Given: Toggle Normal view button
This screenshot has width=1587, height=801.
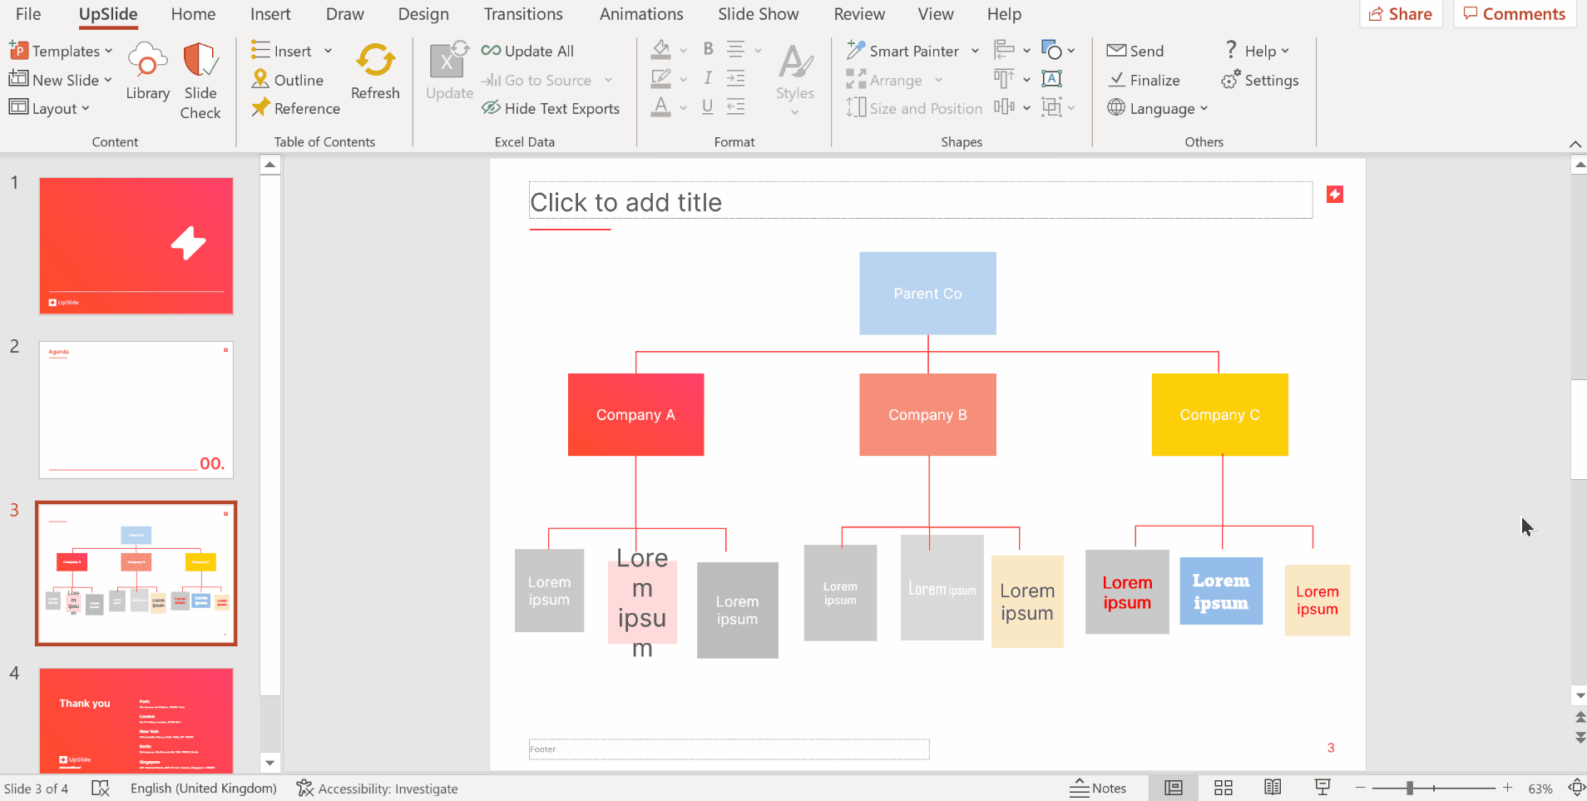Looking at the screenshot, I should [x=1174, y=788].
